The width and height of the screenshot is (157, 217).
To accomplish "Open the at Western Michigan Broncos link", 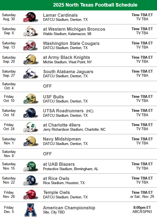I will click(74, 29).
